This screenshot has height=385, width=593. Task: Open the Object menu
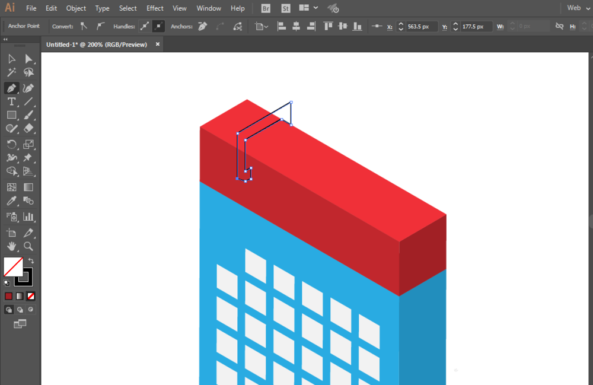tap(76, 8)
